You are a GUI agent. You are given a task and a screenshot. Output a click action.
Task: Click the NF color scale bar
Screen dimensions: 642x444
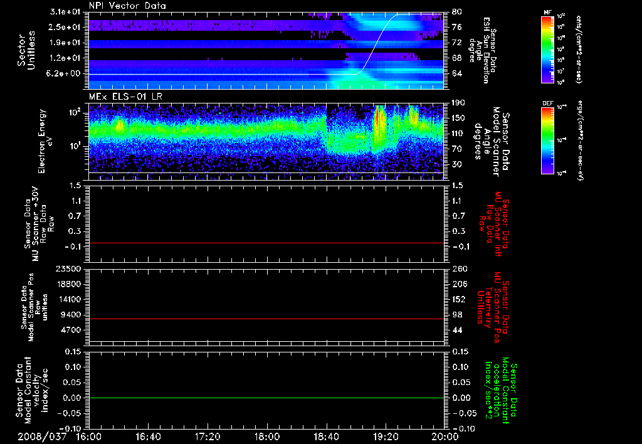(x=547, y=50)
